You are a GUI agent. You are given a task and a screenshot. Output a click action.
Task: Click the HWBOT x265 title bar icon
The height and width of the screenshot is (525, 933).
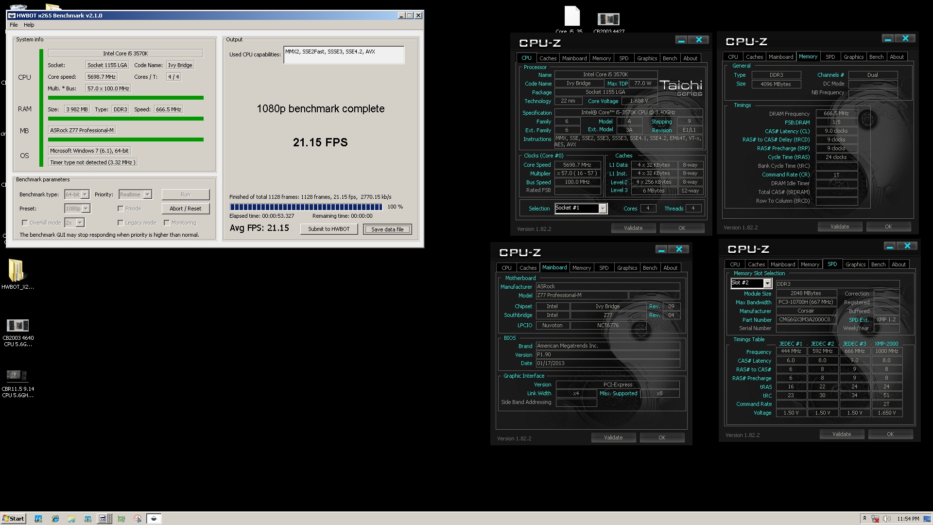12,16
